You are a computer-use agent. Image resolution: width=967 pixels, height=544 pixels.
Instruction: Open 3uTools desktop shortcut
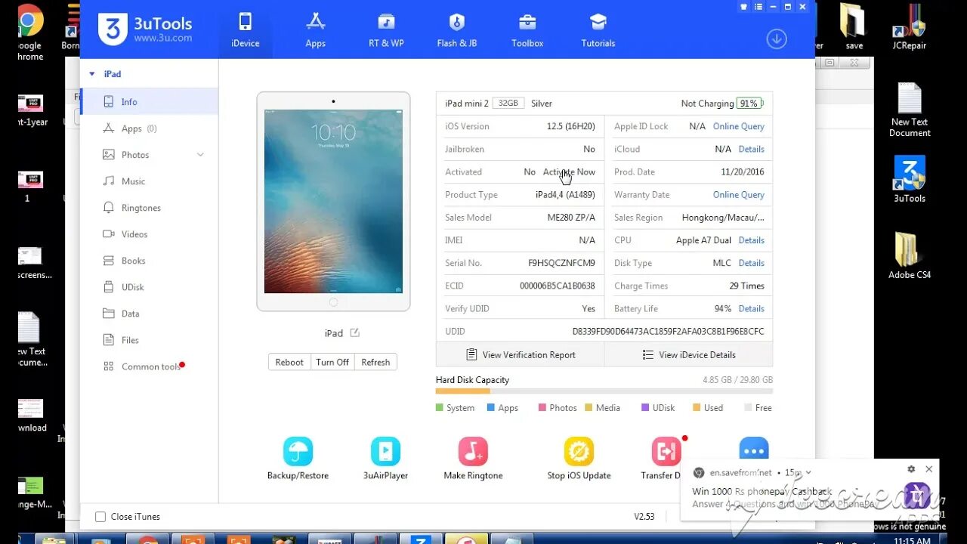[910, 180]
